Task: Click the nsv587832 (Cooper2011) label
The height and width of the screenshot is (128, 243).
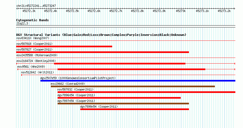Action: click(75, 89)
